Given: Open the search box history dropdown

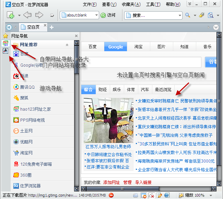Looking at the screenshot, I should tap(180, 15).
